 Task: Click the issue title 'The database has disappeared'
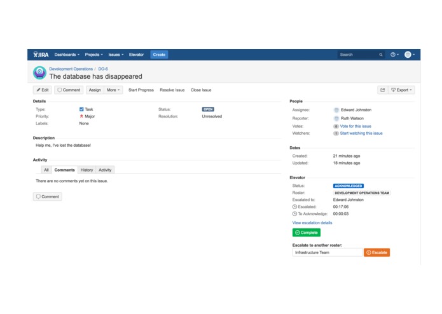coord(95,76)
